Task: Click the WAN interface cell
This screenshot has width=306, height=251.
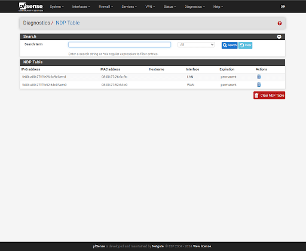Action: pyautogui.click(x=191, y=85)
